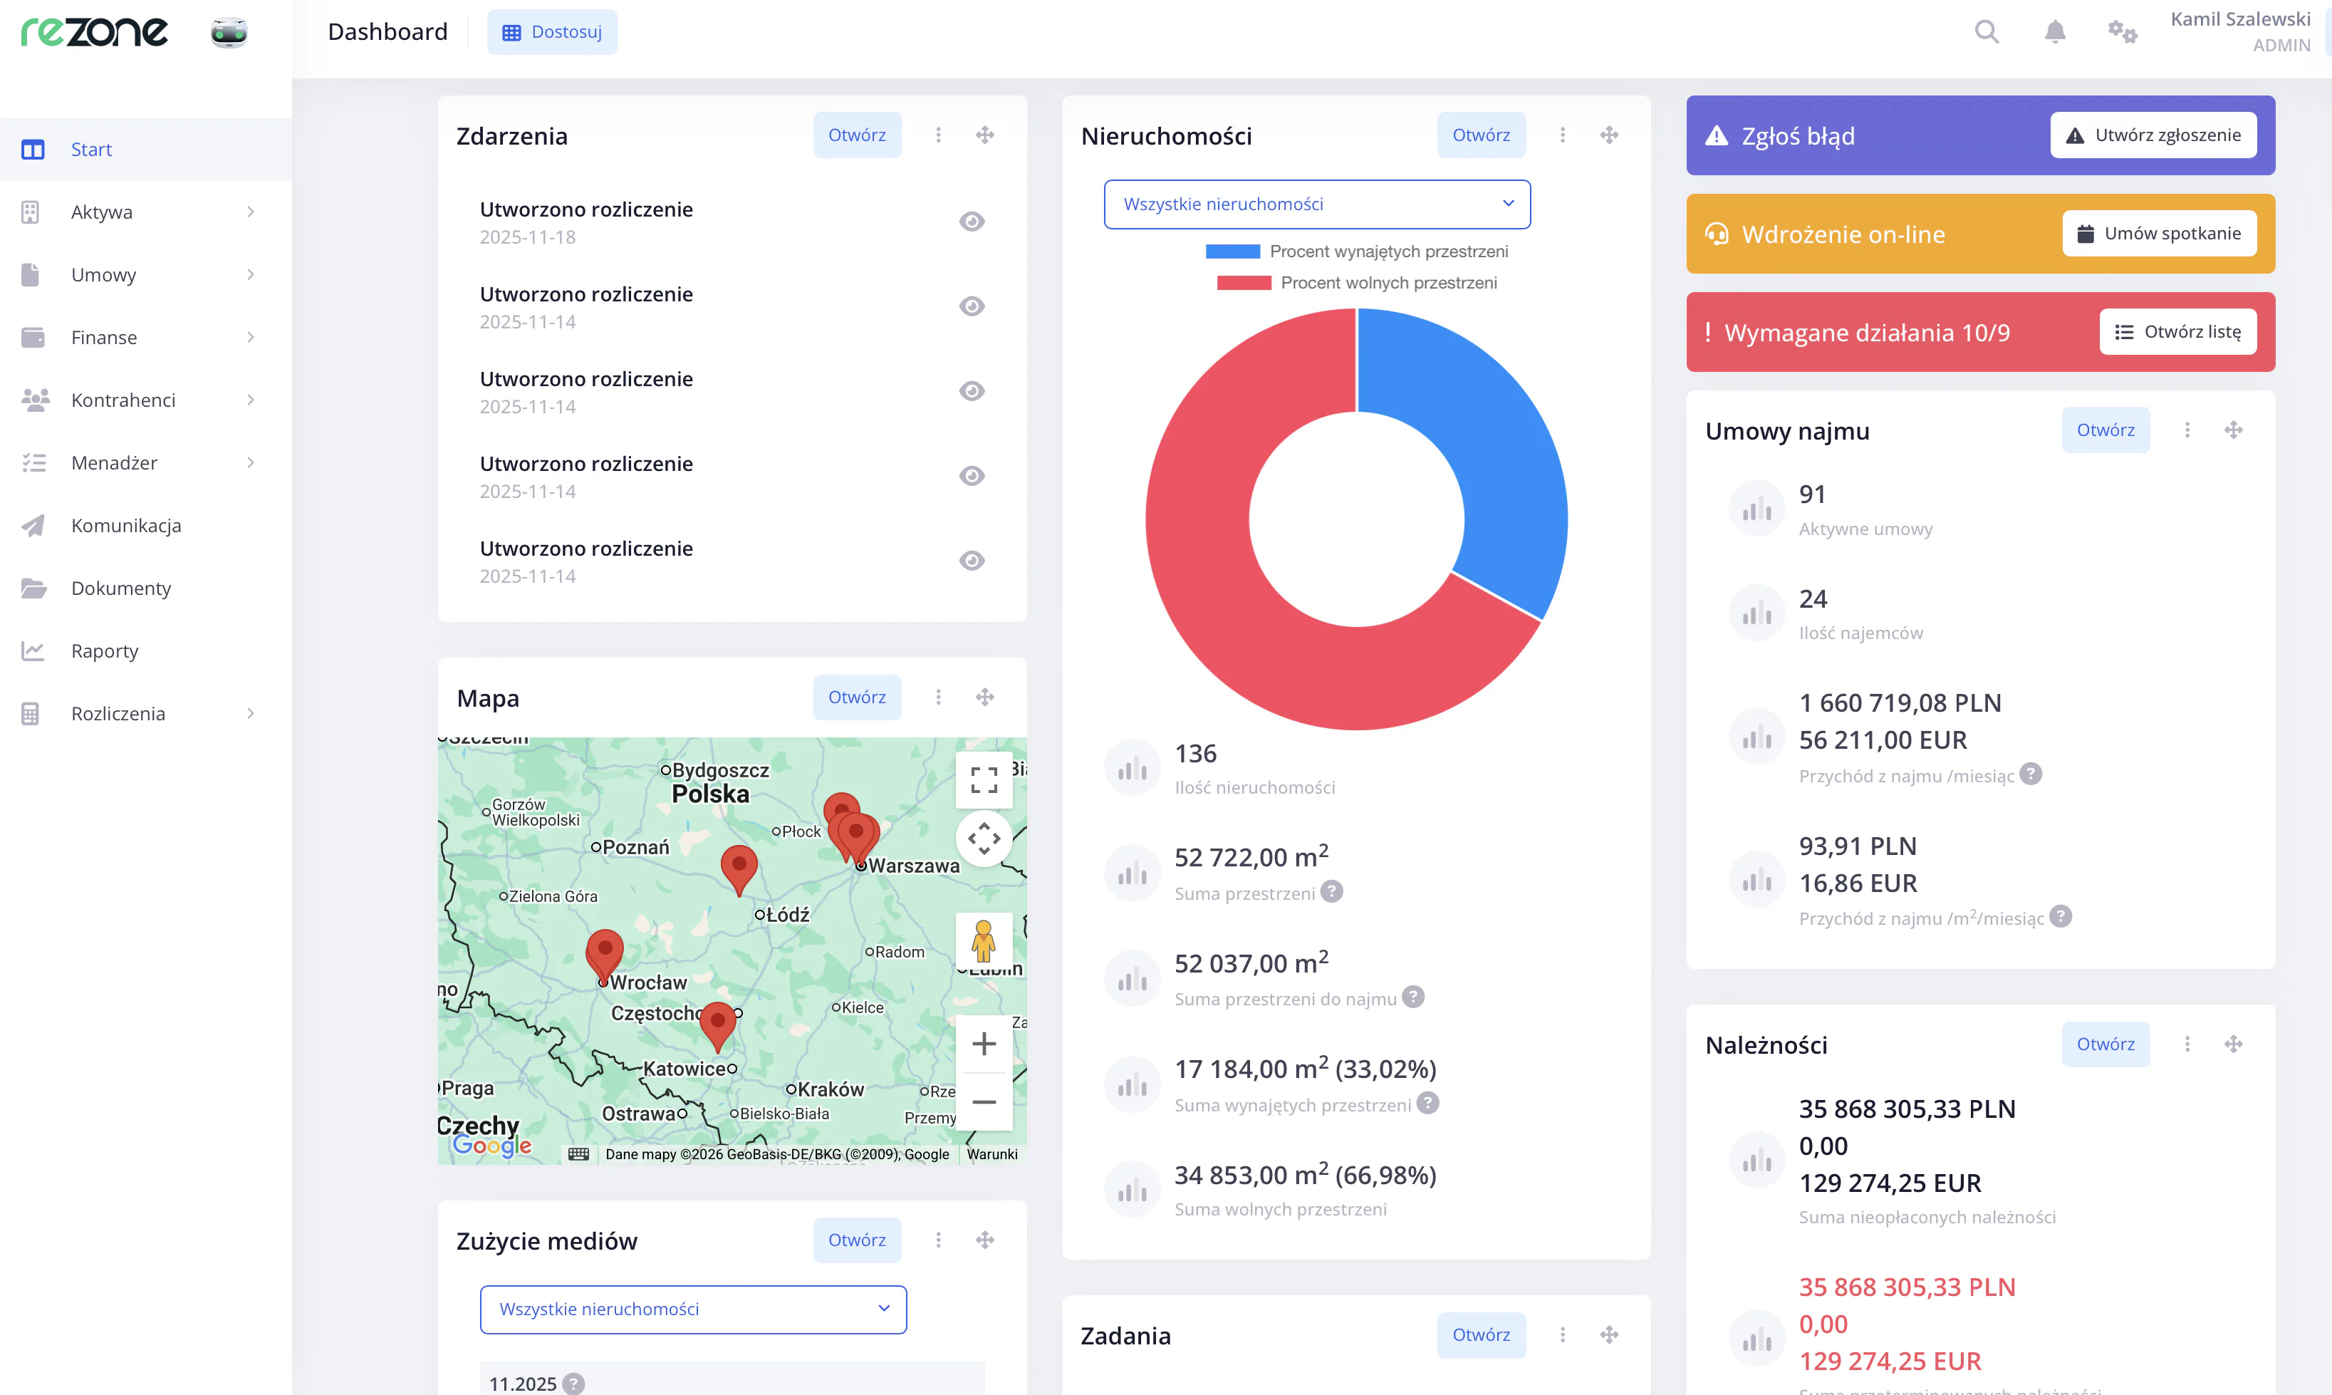
Task: Open Kamil Szalewski user profile menu
Action: tap(2240, 32)
